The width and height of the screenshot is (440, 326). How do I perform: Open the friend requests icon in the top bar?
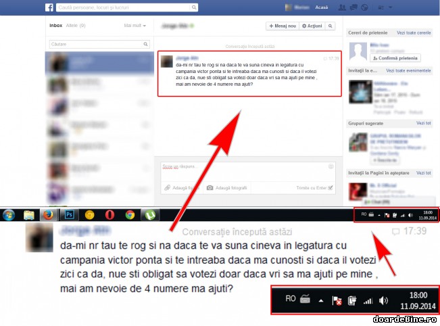tap(342, 7)
